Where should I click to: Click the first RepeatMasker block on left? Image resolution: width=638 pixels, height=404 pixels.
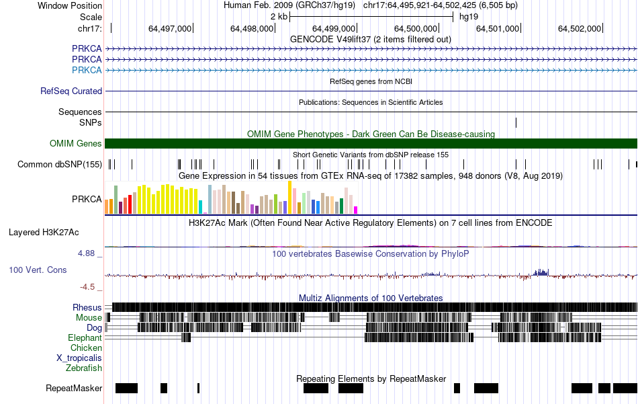(x=126, y=388)
